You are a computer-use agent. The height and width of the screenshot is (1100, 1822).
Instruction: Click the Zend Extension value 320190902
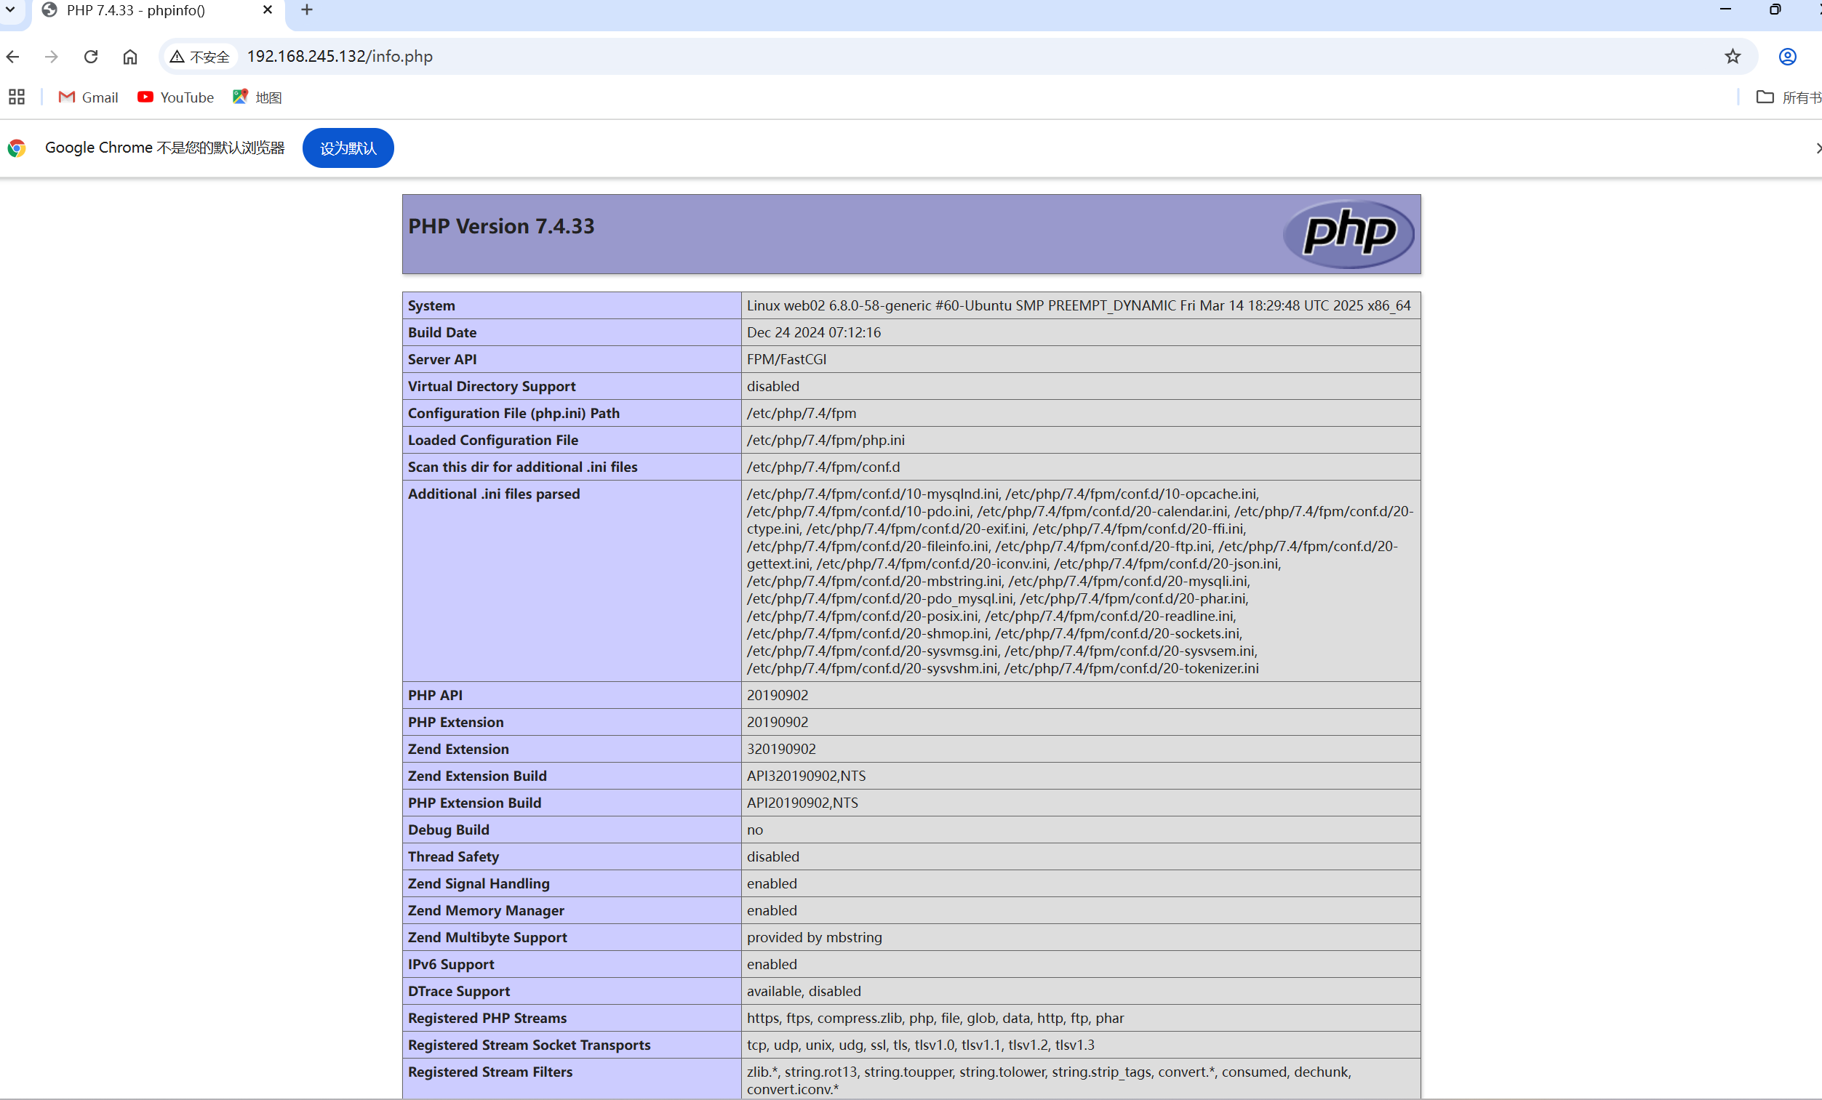pos(781,749)
